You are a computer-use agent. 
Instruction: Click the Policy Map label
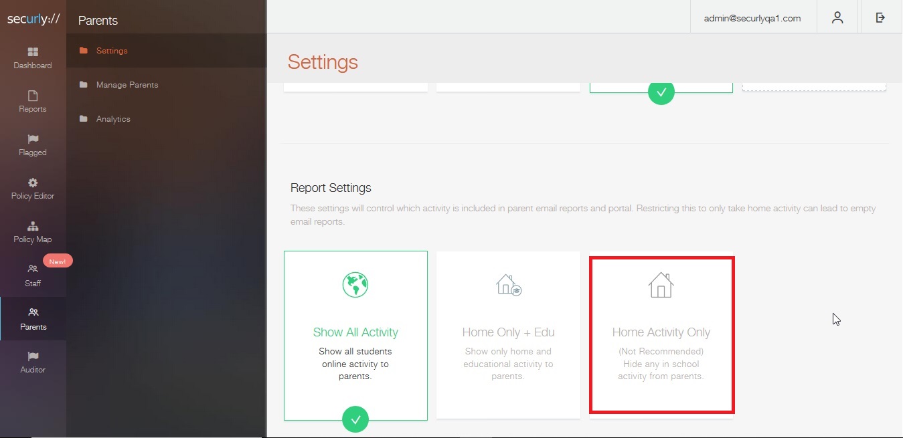click(33, 239)
